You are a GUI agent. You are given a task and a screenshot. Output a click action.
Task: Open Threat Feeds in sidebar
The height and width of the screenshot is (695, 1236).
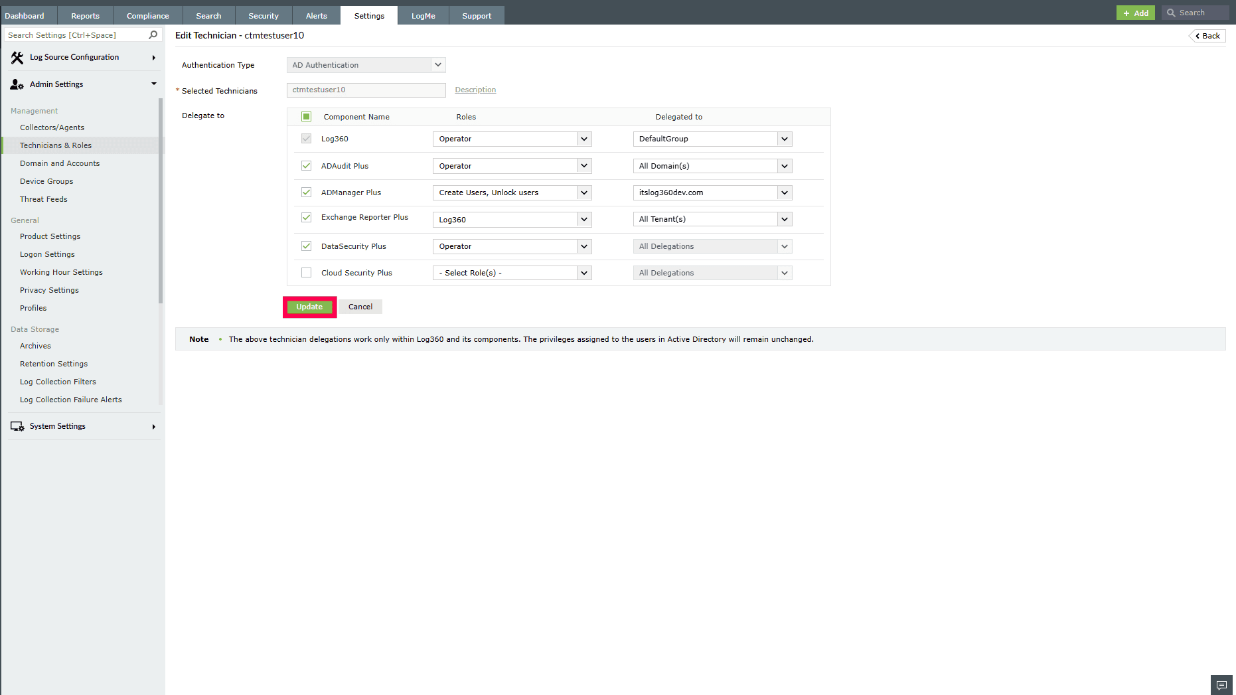44,199
